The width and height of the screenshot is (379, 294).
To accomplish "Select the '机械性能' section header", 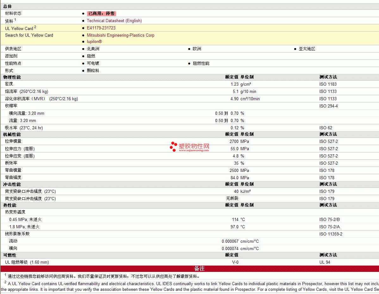I will click(12, 135).
